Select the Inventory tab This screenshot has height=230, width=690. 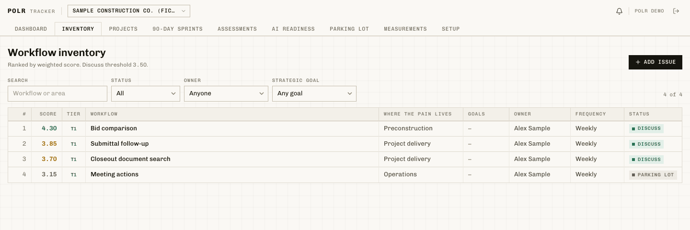[x=78, y=29]
